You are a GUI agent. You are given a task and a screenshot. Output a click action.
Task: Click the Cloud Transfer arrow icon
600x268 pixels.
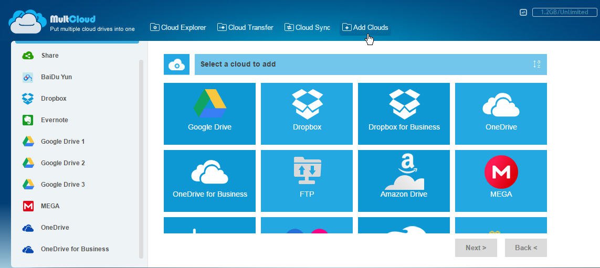click(222, 27)
